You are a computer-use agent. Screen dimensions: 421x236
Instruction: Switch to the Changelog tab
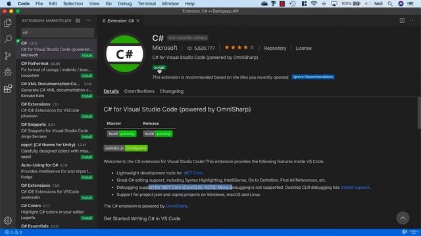click(x=172, y=91)
